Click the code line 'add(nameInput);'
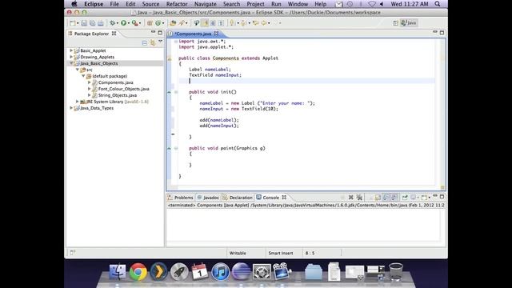This screenshot has width=512, height=288. pos(219,126)
